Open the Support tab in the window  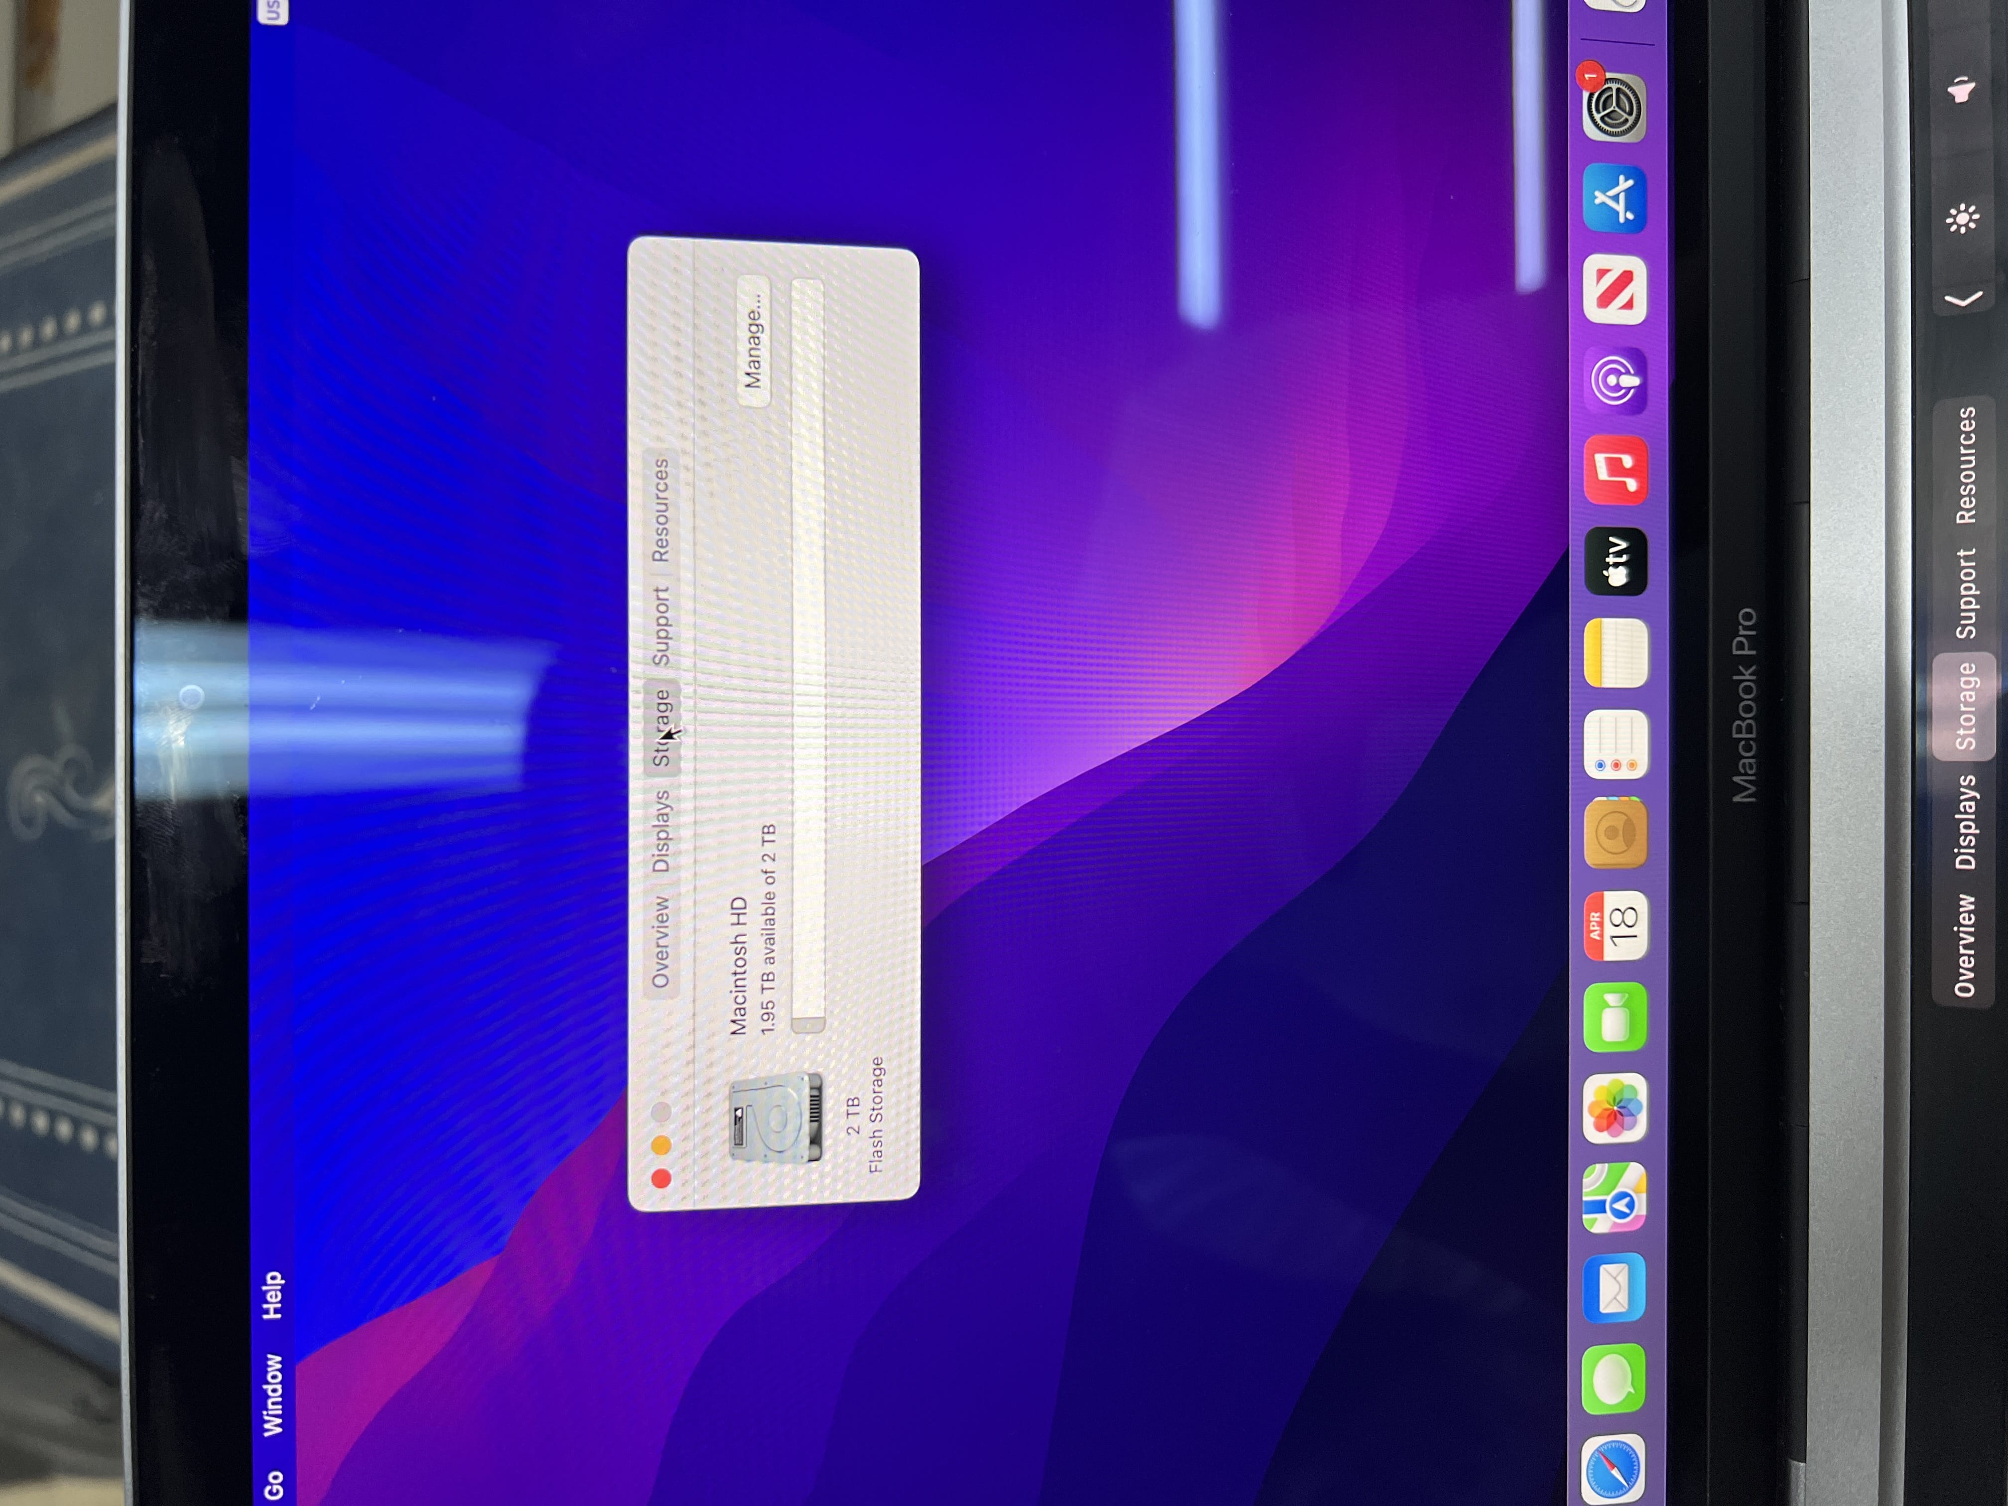(x=661, y=626)
